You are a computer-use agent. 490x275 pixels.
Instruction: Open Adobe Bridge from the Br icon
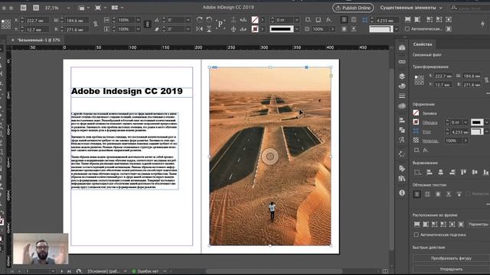coord(24,8)
